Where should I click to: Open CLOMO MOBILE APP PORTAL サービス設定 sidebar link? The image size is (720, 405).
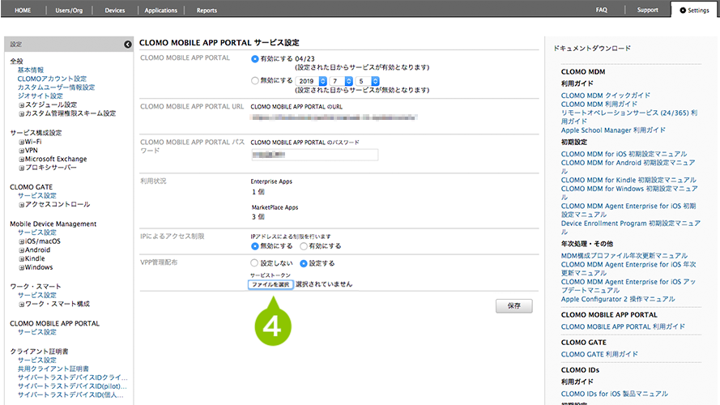pos(36,332)
